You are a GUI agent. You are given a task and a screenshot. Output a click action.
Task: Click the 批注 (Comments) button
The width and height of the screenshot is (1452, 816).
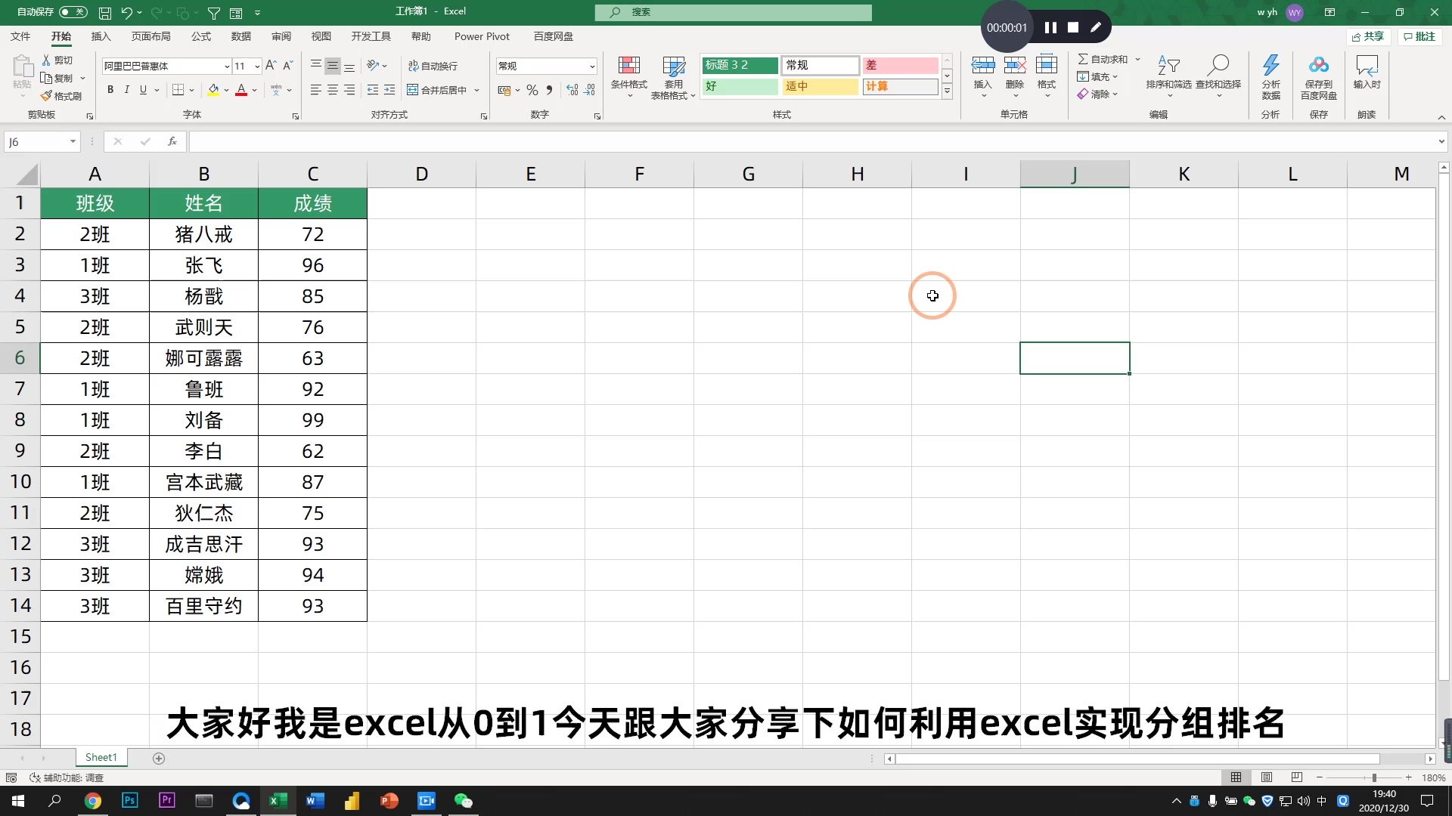tap(1419, 36)
